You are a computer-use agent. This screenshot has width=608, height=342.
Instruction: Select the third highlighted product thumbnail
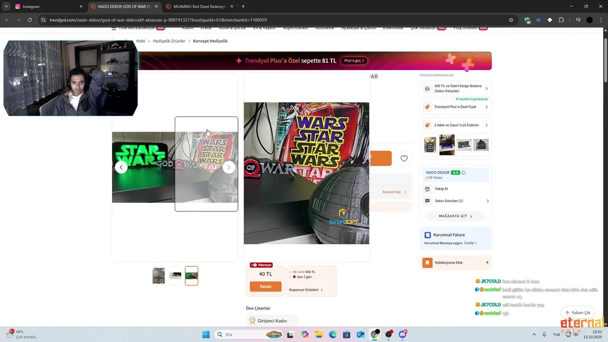[x=191, y=275]
